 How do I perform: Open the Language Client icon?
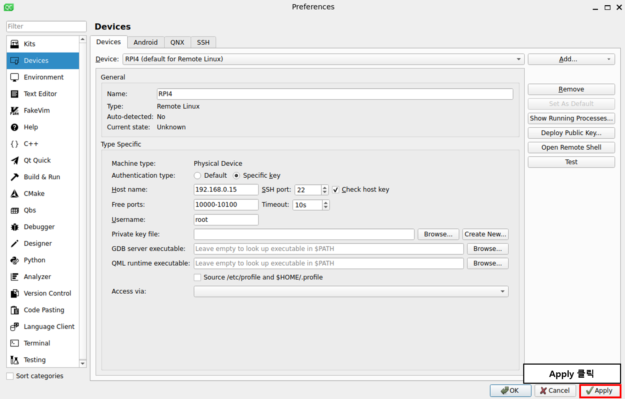point(15,327)
